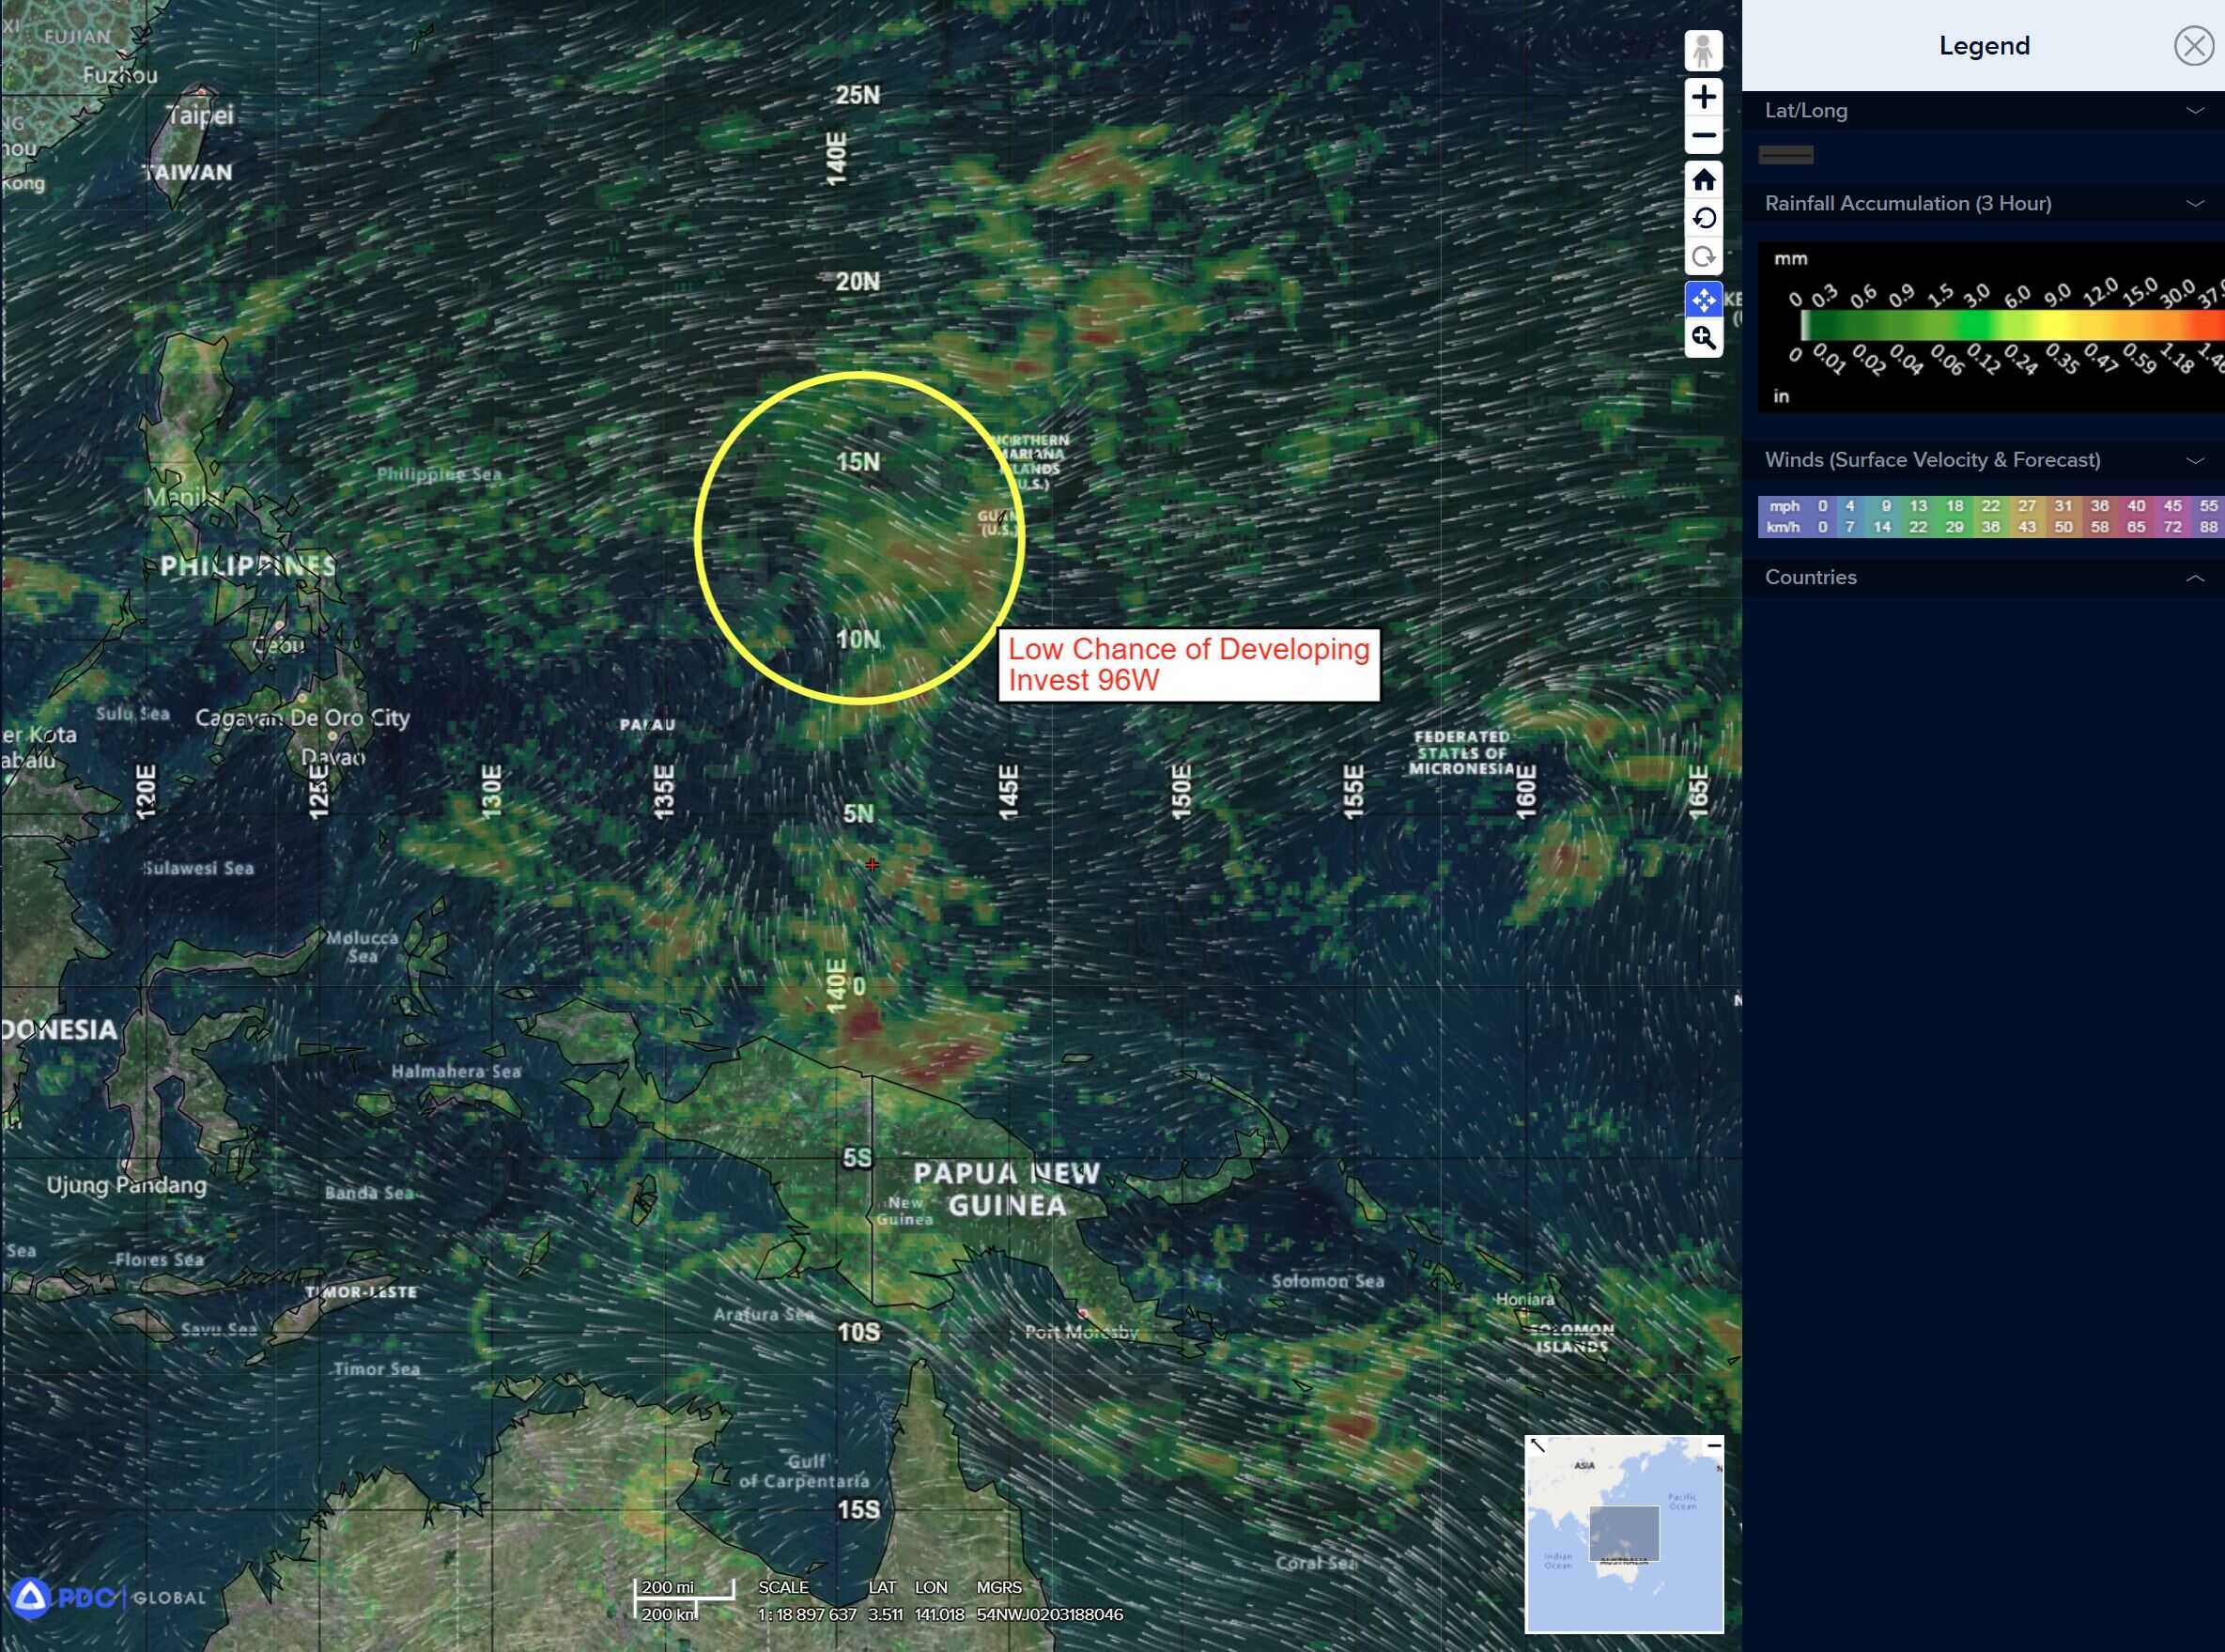
Task: Collapse the Lat/Long legend section
Action: click(2194, 111)
